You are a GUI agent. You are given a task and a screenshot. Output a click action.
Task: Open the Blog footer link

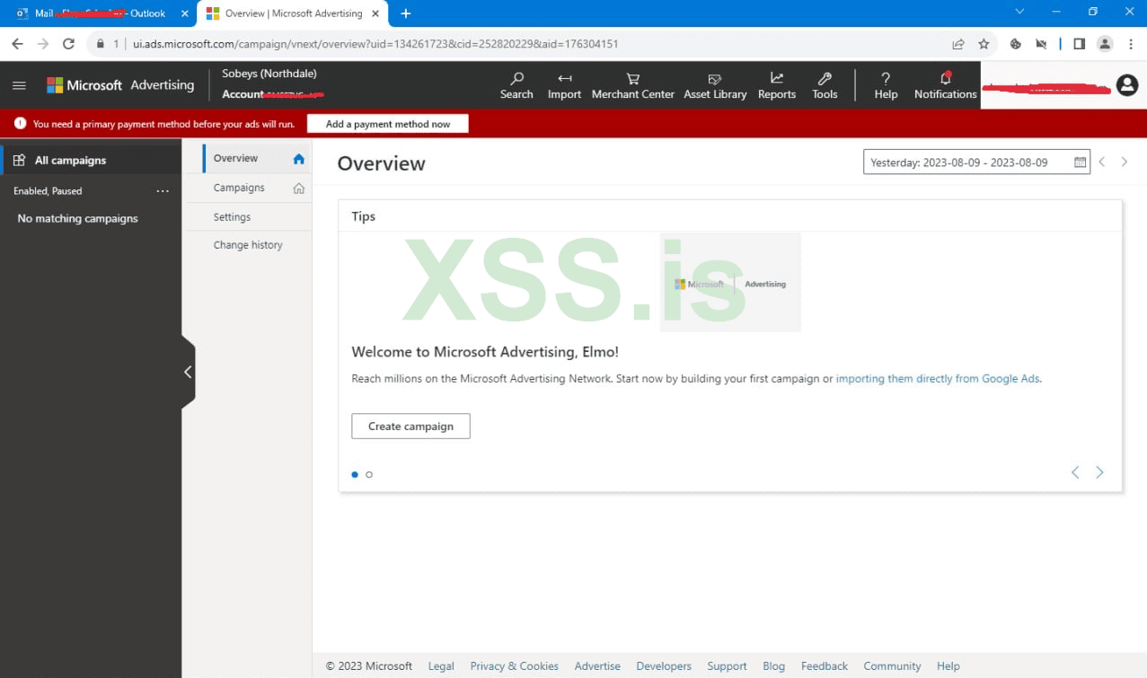coord(773,666)
